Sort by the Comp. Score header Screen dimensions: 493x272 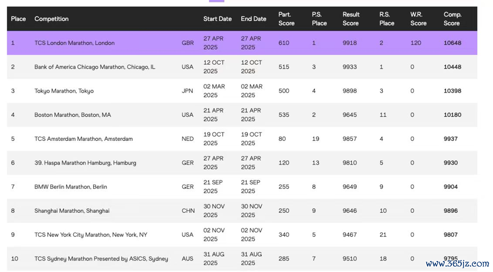pyautogui.click(x=452, y=19)
